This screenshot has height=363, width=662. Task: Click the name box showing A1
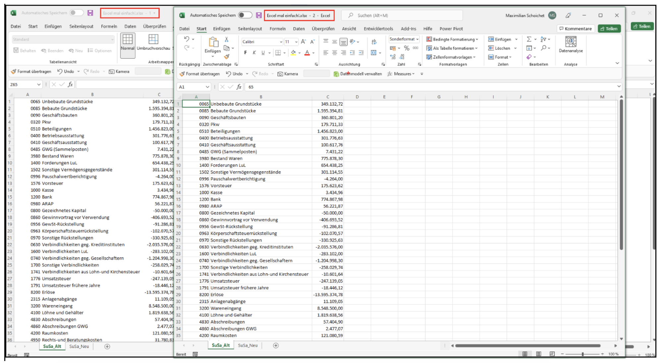coord(194,87)
